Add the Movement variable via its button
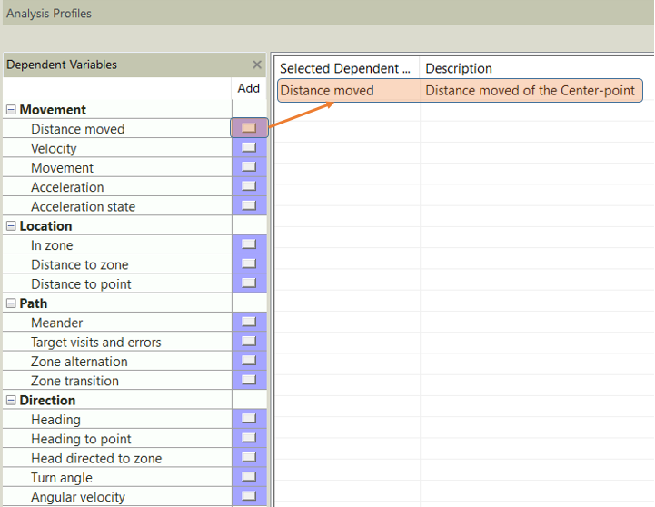The width and height of the screenshot is (655, 507). coord(249,166)
